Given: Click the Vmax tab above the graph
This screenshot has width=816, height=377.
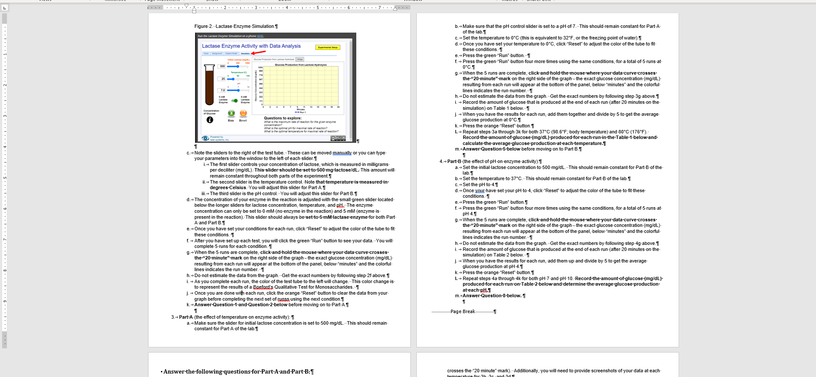Looking at the screenshot, I should click(x=300, y=59).
